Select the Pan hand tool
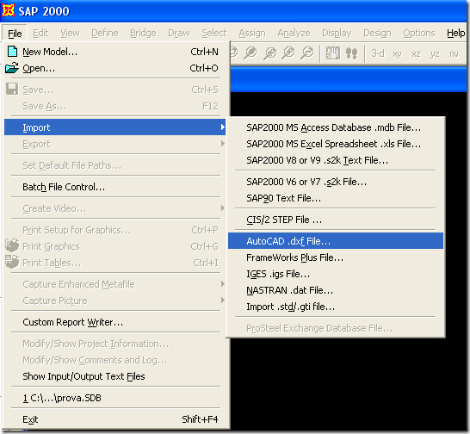Viewport: 470px width, 434px height. (333, 53)
